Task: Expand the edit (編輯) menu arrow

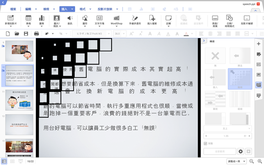Action: [x=36, y=9]
